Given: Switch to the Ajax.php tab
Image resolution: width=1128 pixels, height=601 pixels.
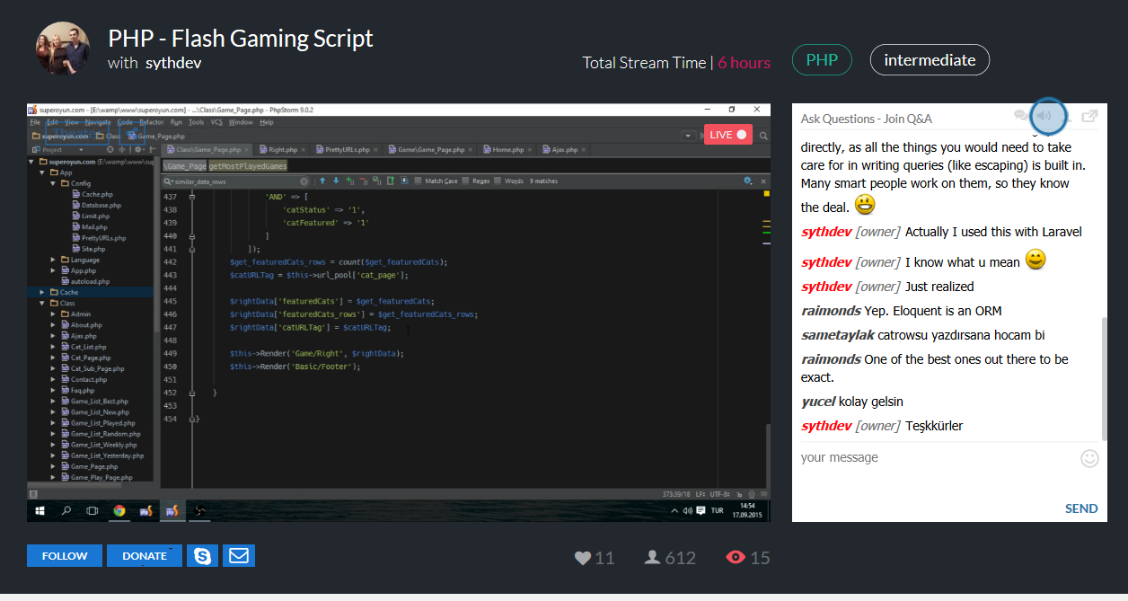Looking at the screenshot, I should 565,149.
